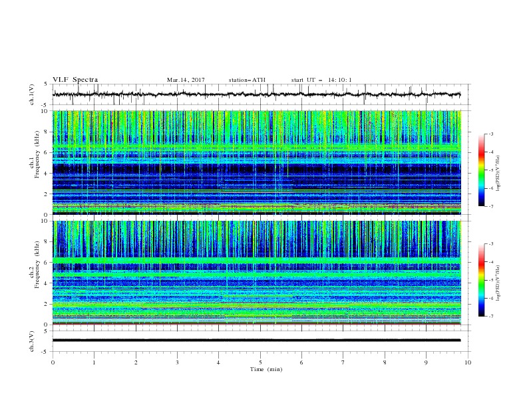
Task: Click the "-4" label on upper colorbar
Action: click(491, 152)
